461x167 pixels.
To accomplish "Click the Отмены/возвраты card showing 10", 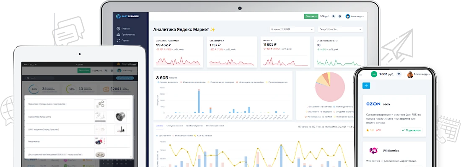I will click(x=339, y=52).
